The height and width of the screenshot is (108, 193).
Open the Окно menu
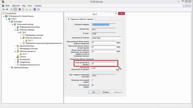point(30,6)
